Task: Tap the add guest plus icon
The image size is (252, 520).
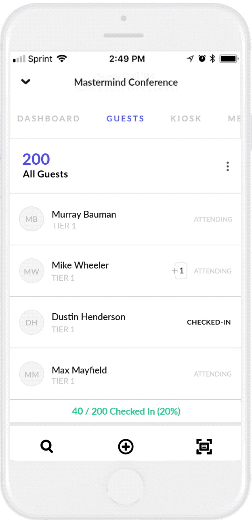Action: pos(126,447)
